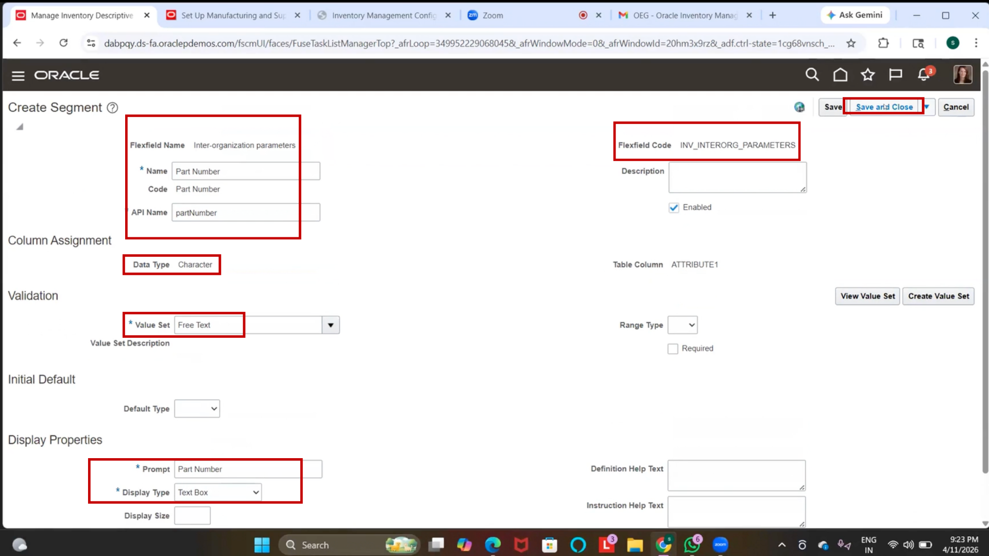
Task: Open WhatsApp from the taskbar
Action: (x=692, y=545)
